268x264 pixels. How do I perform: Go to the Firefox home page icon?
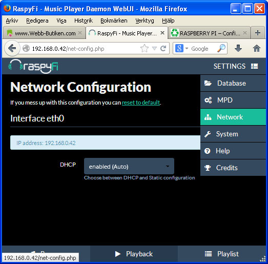coord(256,48)
